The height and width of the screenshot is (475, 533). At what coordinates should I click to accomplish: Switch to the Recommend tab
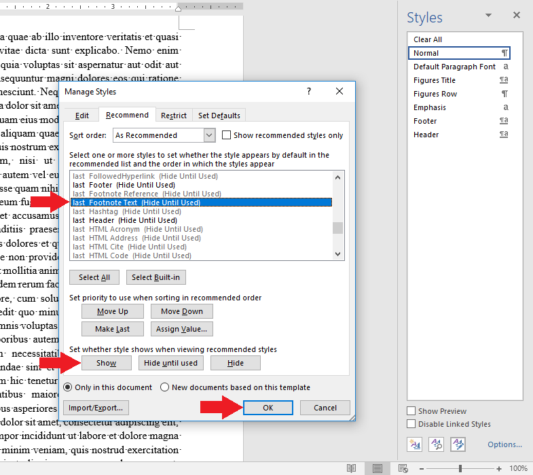[x=127, y=115]
